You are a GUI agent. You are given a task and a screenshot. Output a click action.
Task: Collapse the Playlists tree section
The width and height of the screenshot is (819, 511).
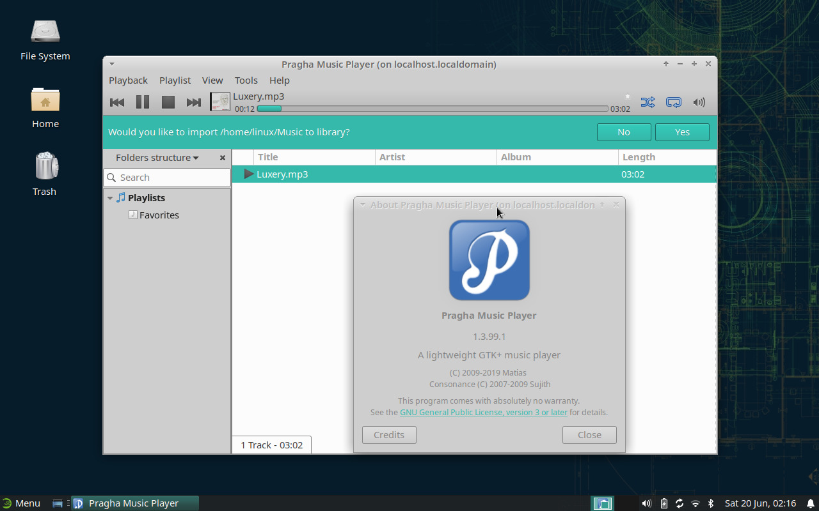(x=109, y=198)
